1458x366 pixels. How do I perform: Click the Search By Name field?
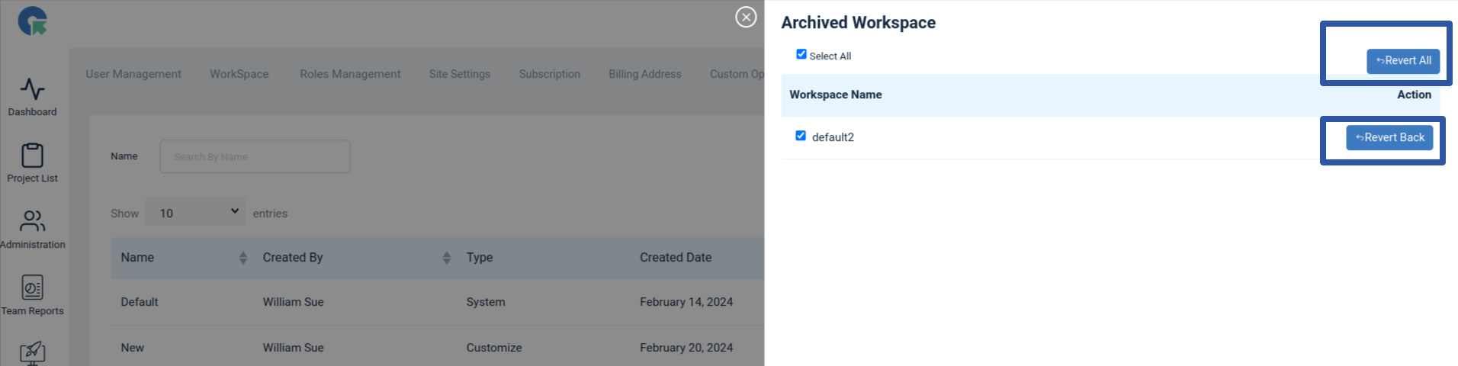pyautogui.click(x=255, y=156)
